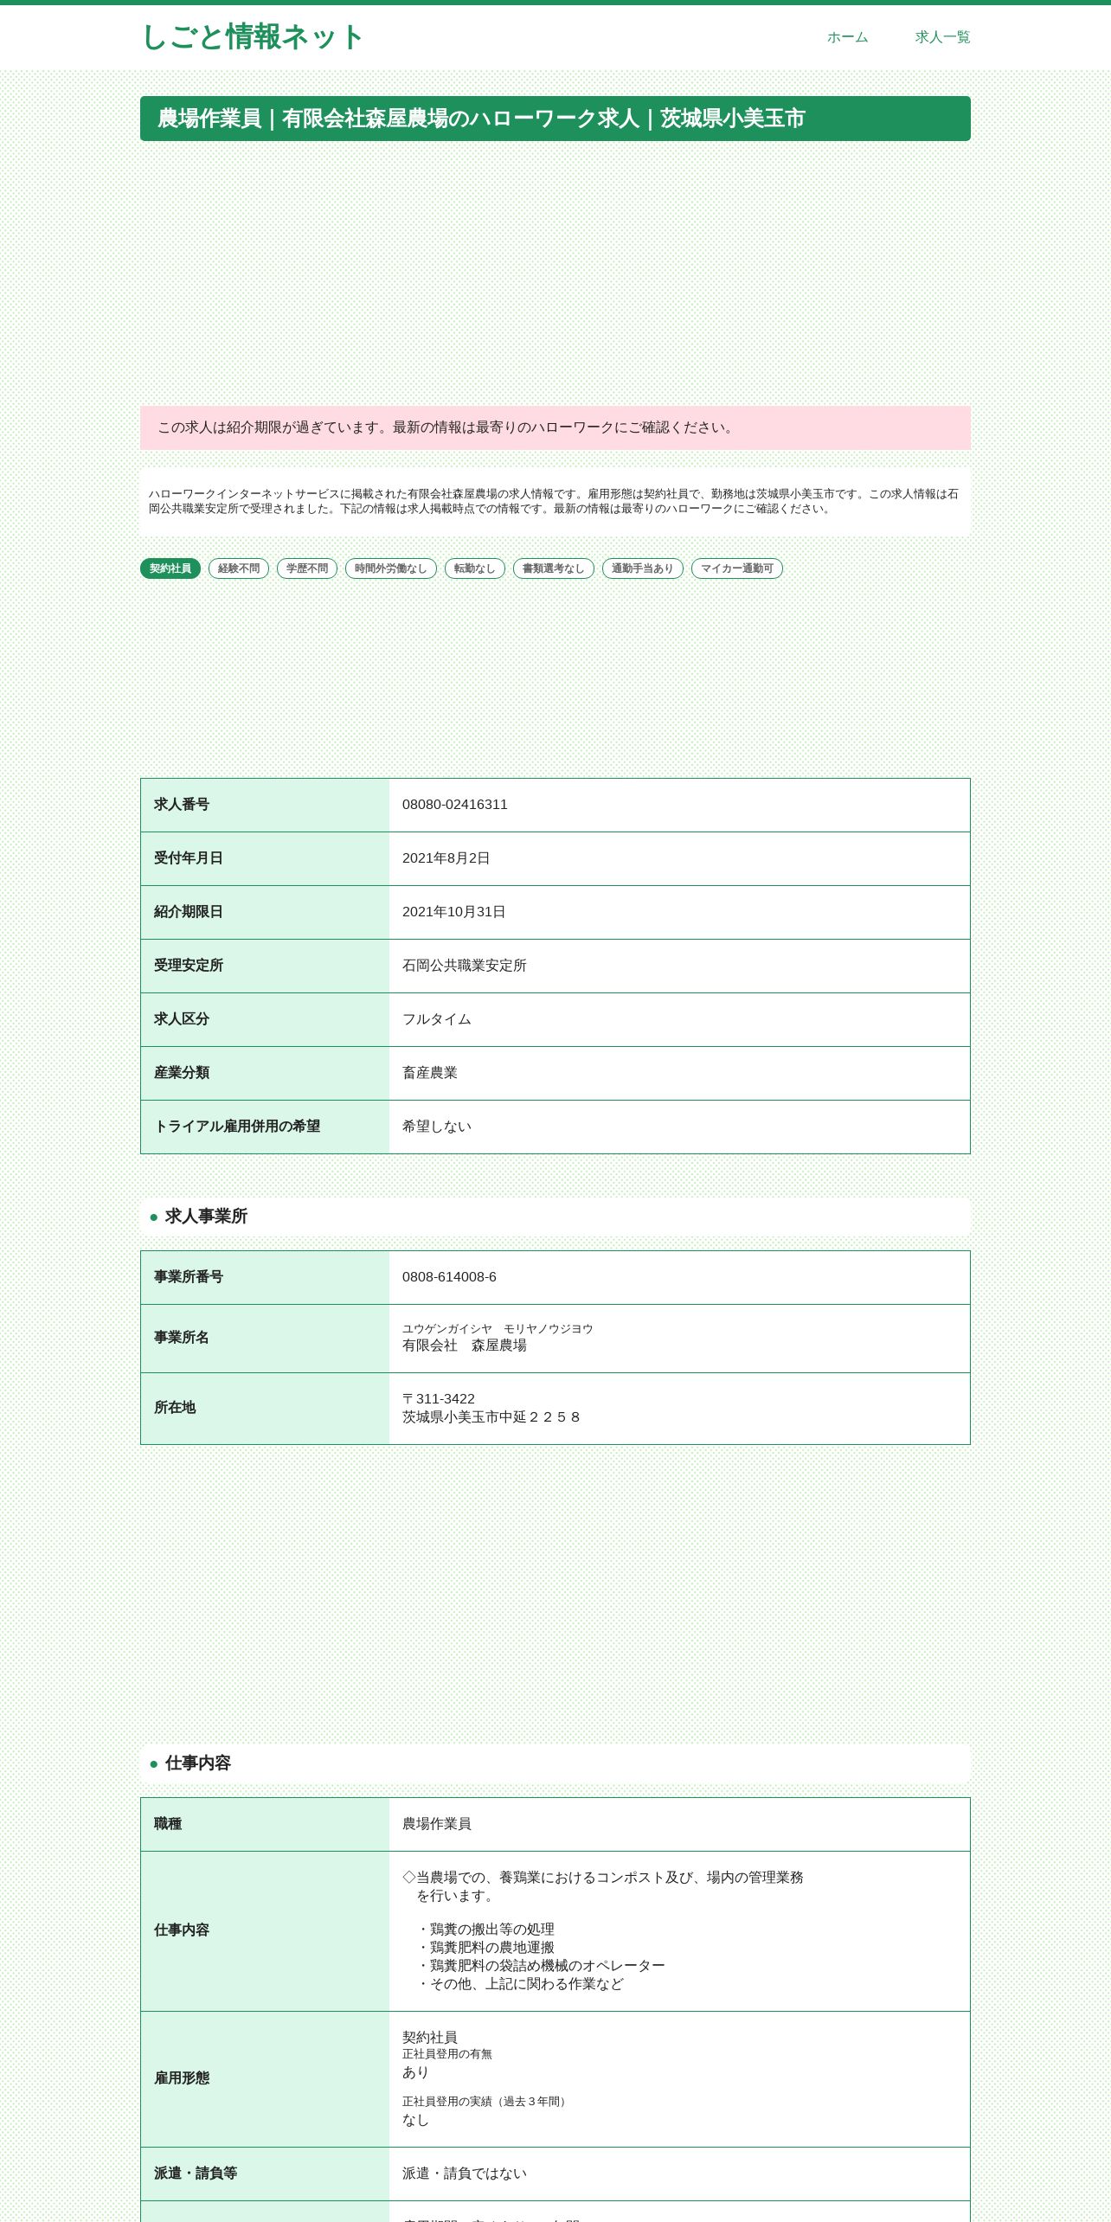Click the 事業所番号 row label
Viewport: 1111px width, 2222px height.
click(189, 1277)
